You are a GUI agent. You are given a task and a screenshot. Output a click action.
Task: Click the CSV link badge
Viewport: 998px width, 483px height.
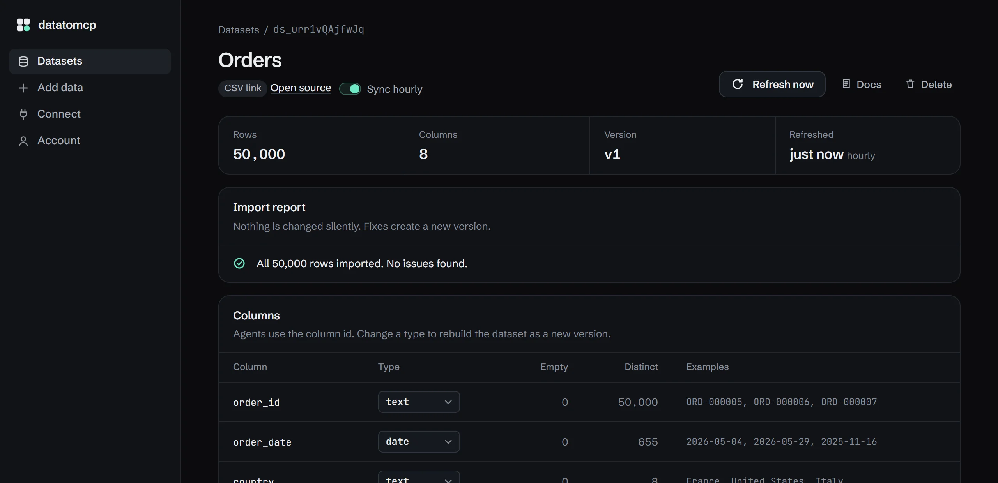tap(242, 88)
